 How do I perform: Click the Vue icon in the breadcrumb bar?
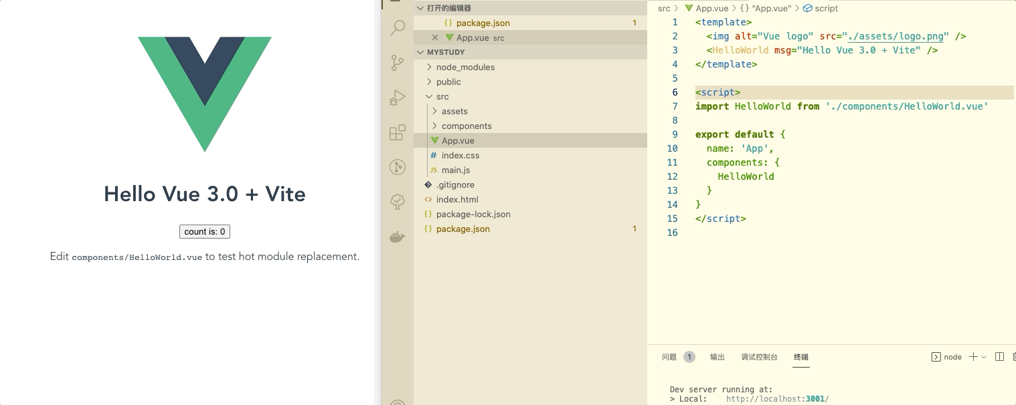point(689,8)
